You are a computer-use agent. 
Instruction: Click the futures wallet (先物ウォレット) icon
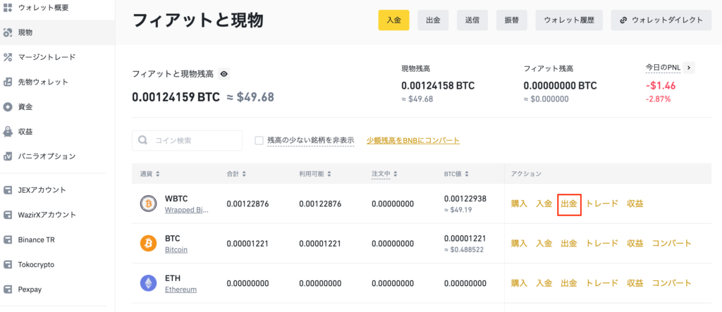click(7, 82)
